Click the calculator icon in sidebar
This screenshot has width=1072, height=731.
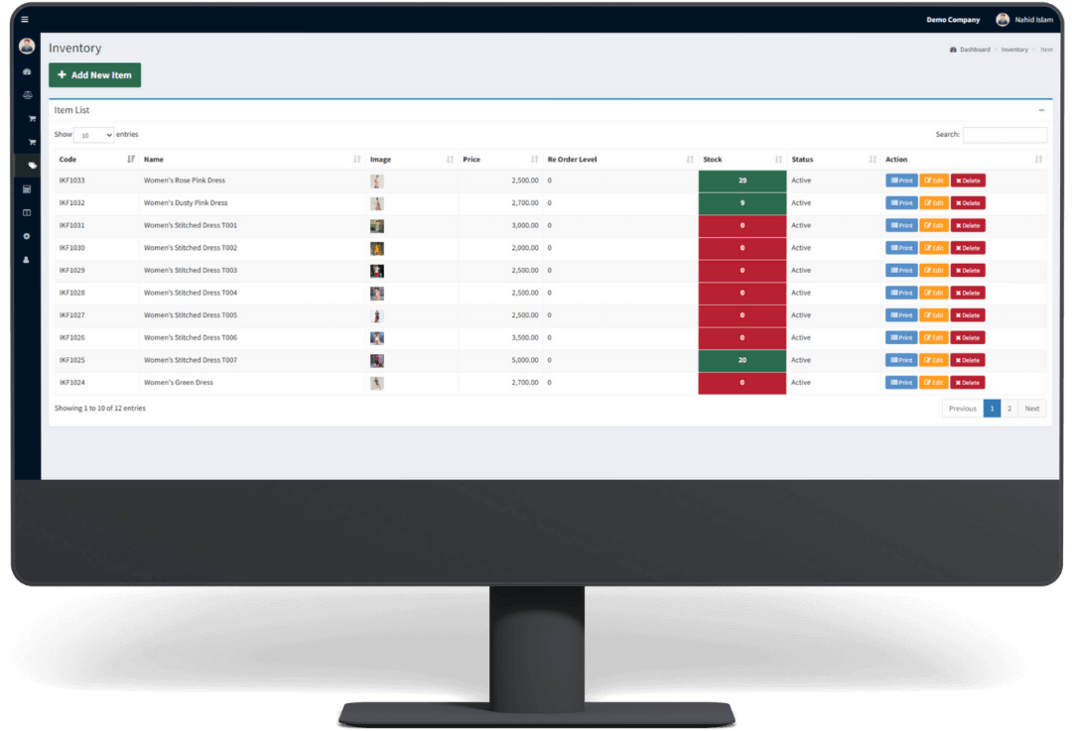pos(27,188)
